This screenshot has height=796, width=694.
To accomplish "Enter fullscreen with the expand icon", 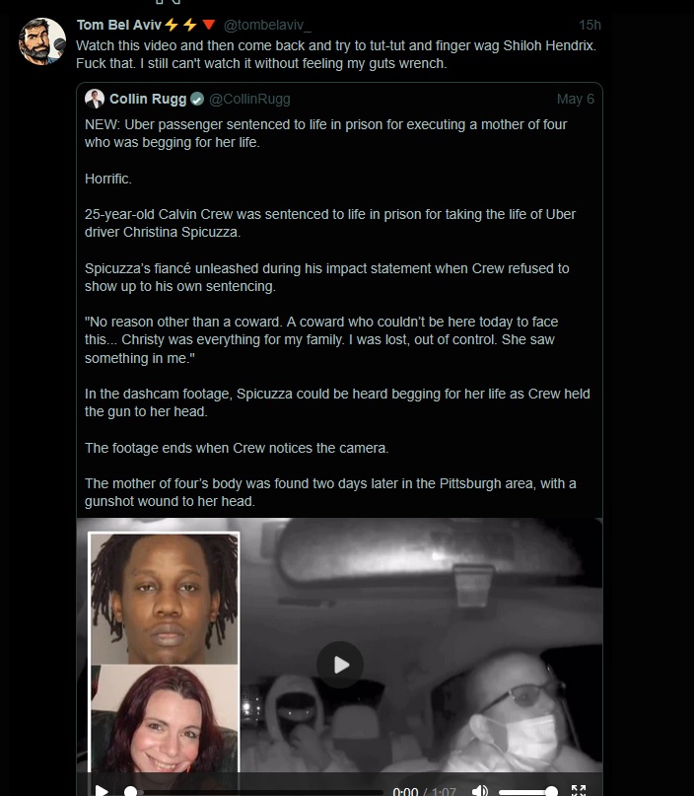I will (x=579, y=790).
